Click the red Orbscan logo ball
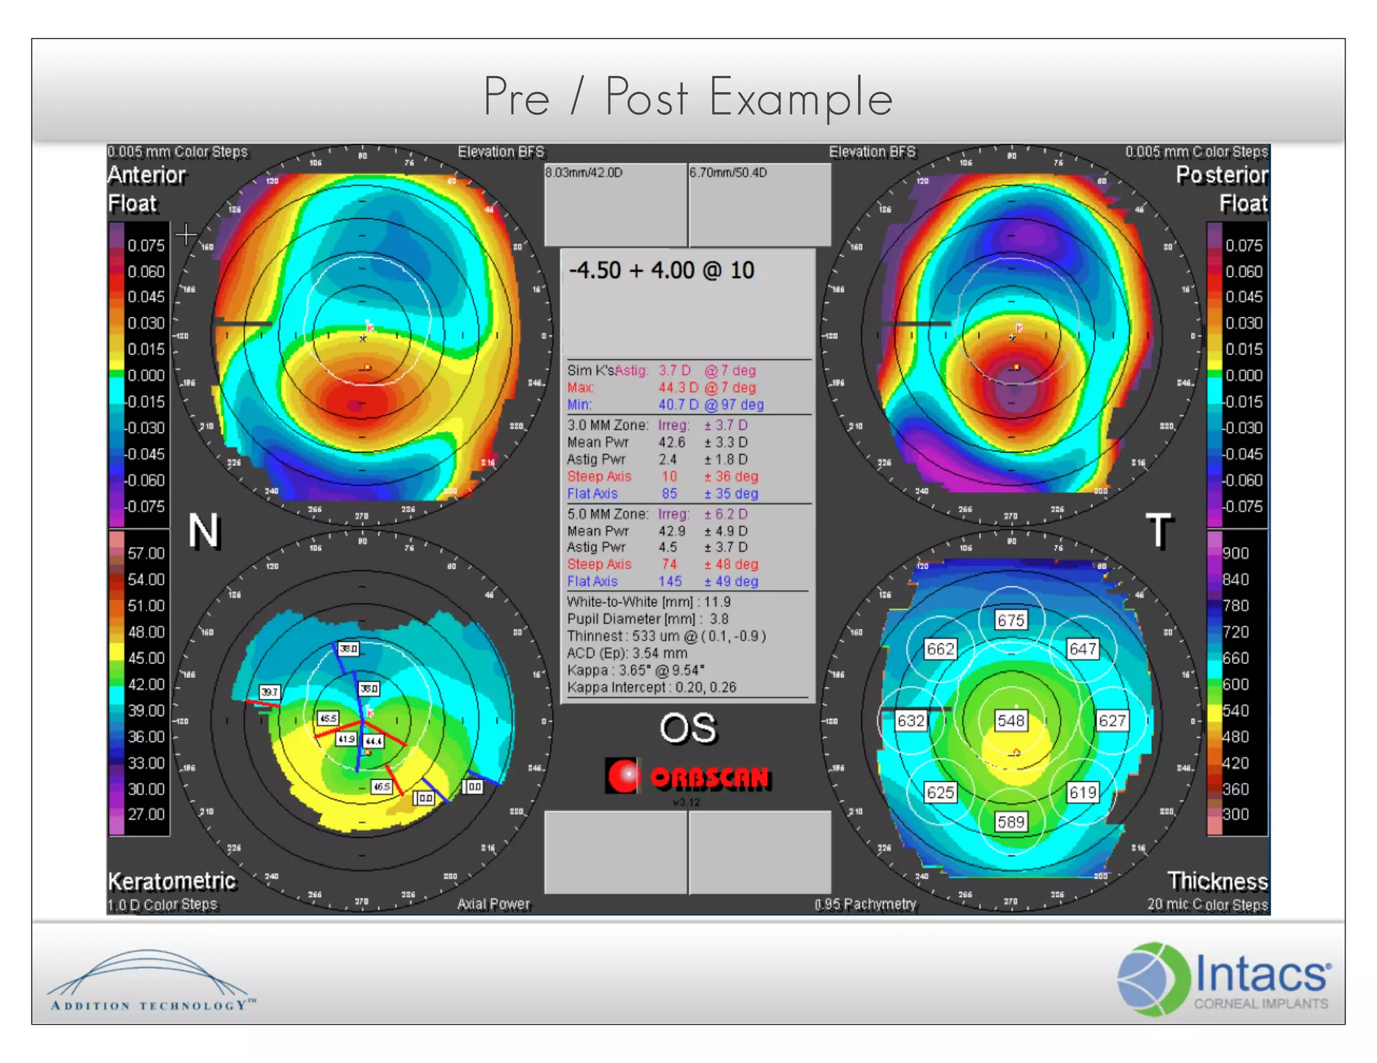This screenshot has width=1377, height=1063. [623, 776]
